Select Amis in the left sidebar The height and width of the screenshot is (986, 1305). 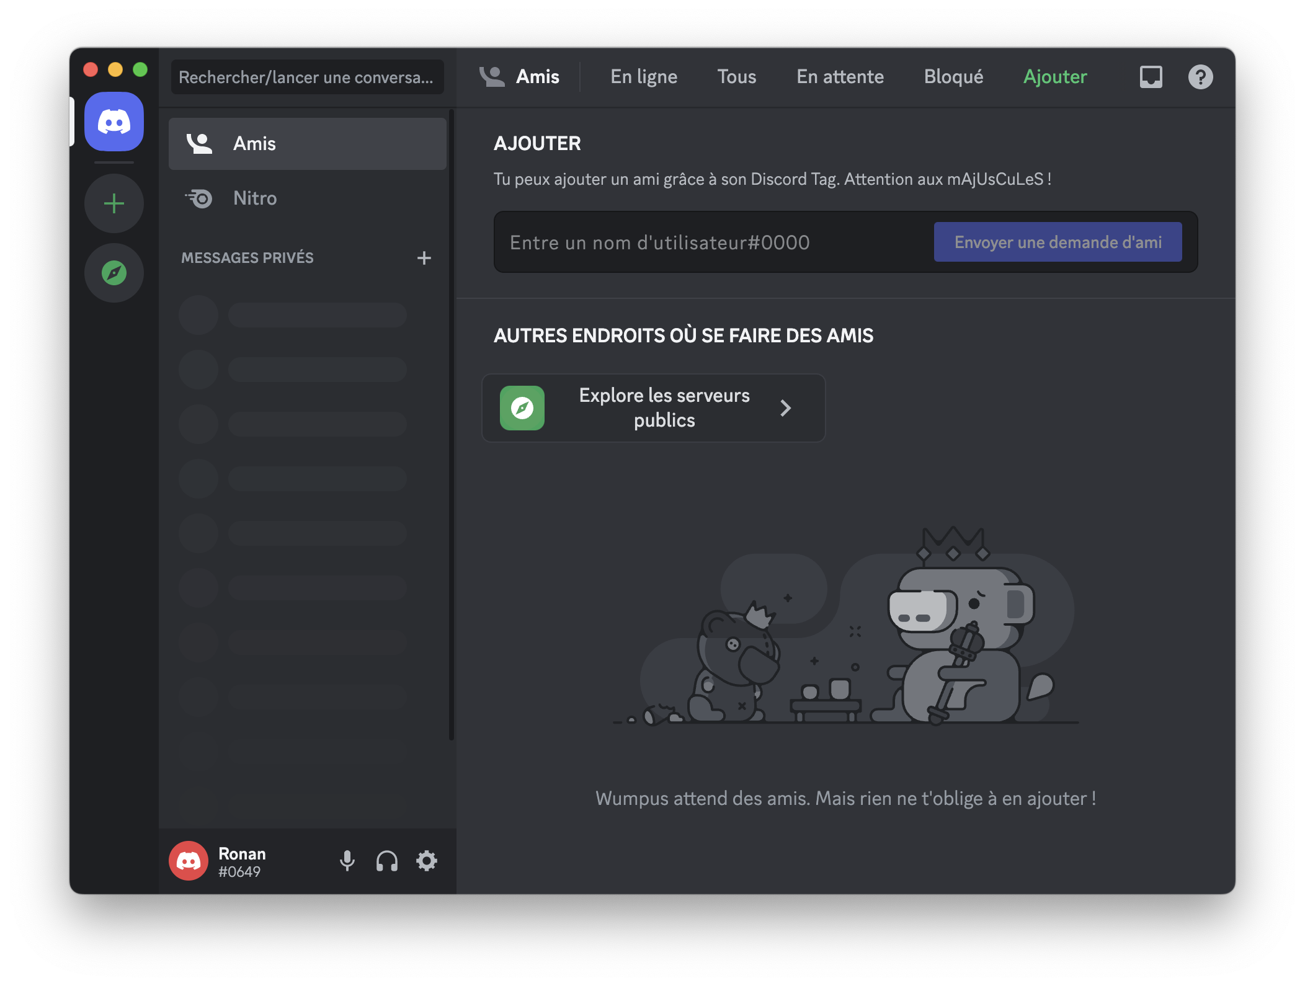tap(308, 144)
